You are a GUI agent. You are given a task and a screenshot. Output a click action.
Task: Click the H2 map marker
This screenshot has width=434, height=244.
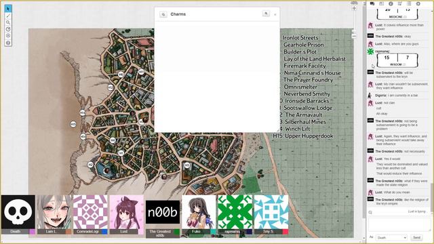tap(90, 165)
